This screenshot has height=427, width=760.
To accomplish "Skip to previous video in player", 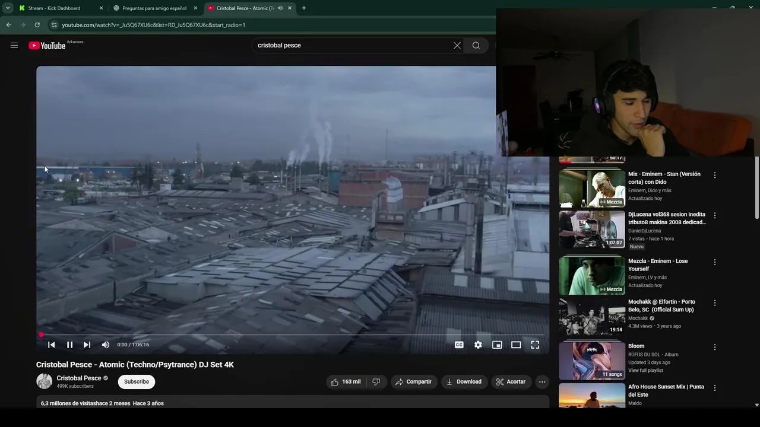I will pos(52,345).
